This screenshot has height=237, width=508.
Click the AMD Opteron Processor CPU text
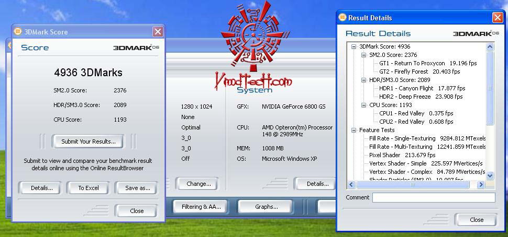pyautogui.click(x=297, y=131)
